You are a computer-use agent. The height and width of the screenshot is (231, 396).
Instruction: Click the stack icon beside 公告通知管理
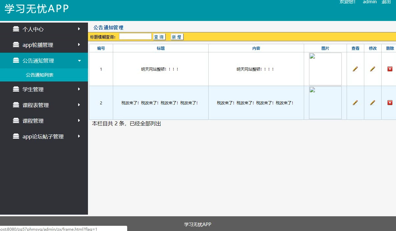click(16, 60)
